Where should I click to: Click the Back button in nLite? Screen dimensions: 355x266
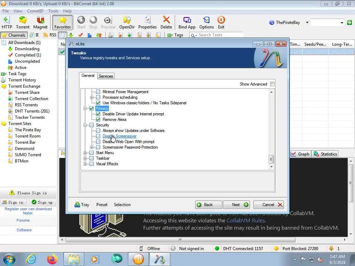click(x=208, y=205)
